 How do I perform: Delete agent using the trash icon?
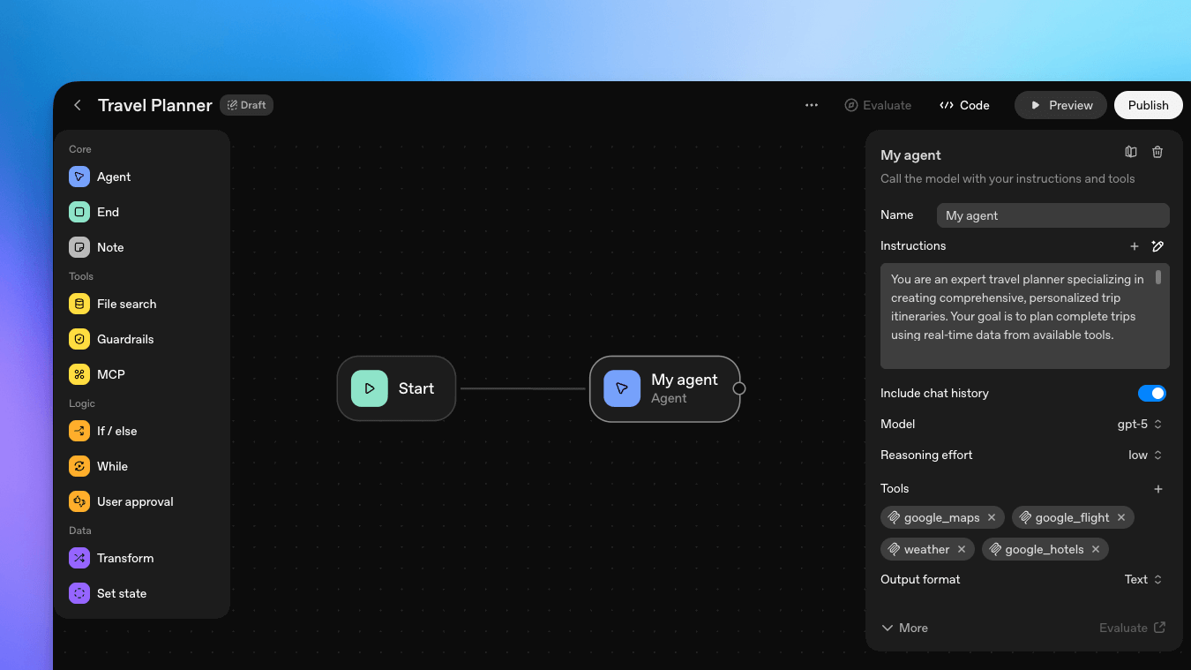pos(1157,152)
